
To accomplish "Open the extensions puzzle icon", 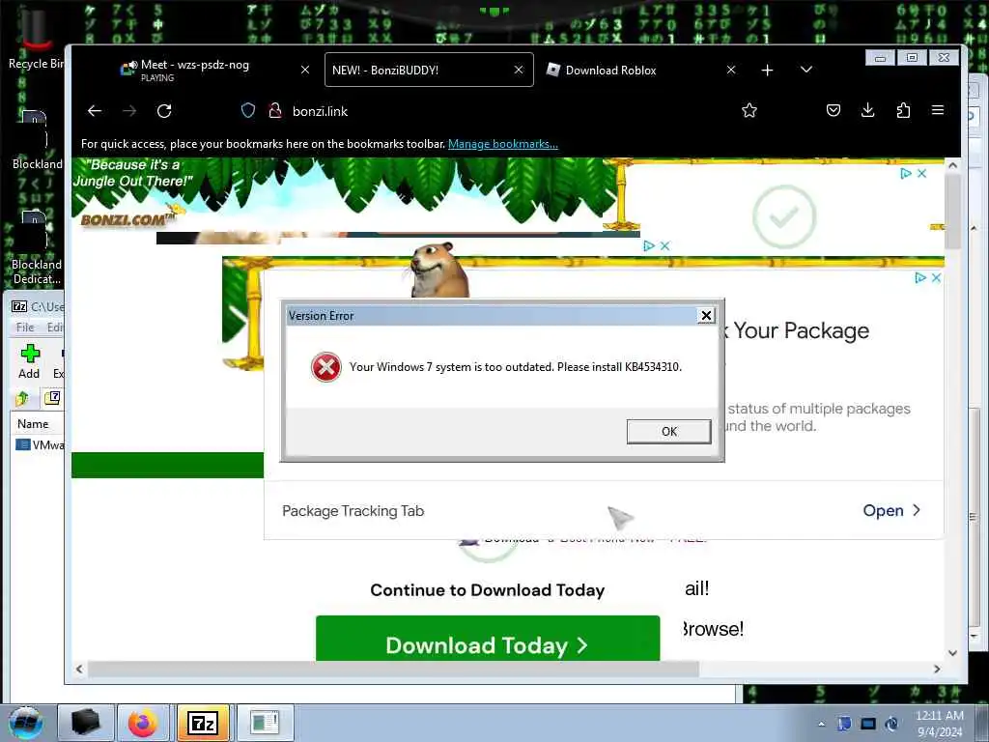I will pyautogui.click(x=903, y=111).
